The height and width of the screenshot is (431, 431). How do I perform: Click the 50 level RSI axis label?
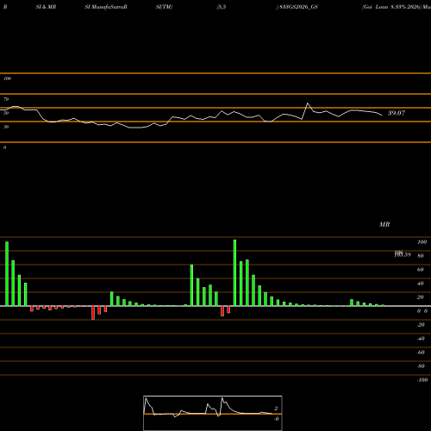tap(6, 113)
